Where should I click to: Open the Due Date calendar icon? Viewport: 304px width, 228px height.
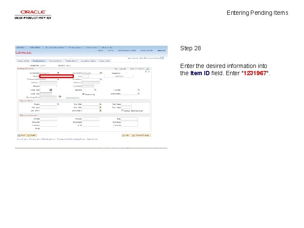pos(100,104)
